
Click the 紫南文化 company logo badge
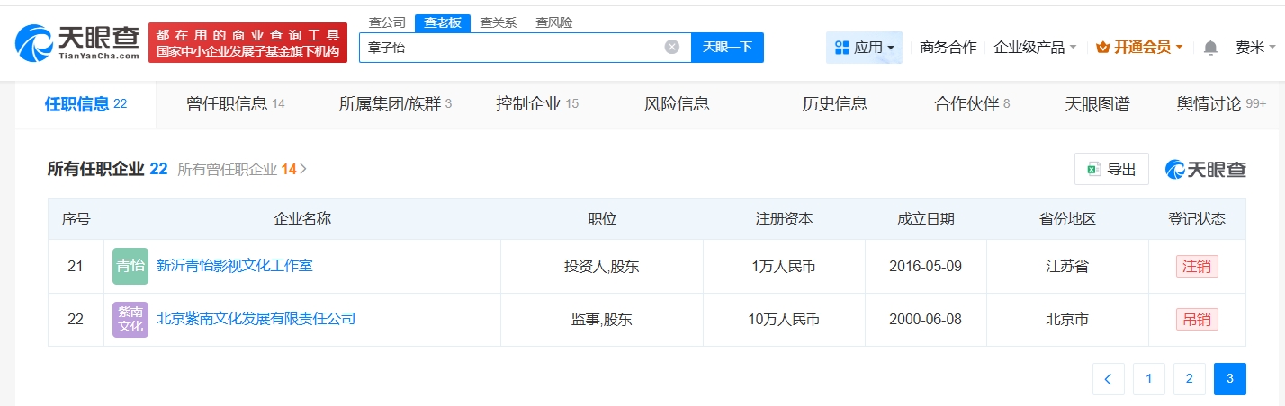pyautogui.click(x=130, y=319)
